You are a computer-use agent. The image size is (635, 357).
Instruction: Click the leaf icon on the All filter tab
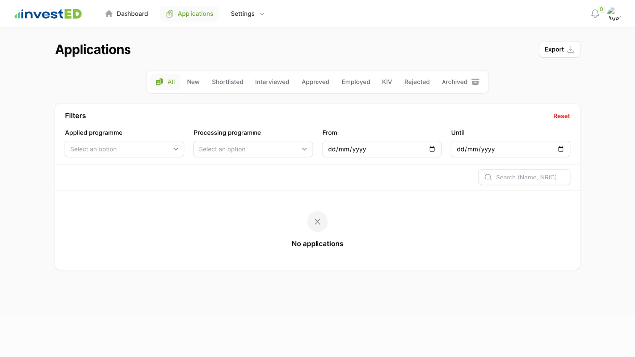[x=159, y=81]
